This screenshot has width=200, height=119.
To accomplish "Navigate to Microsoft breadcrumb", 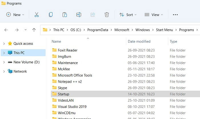I will pos(122,30).
